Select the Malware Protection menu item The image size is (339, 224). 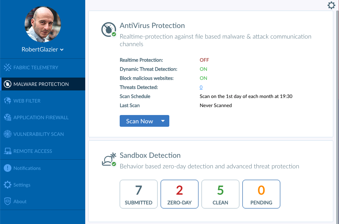click(x=42, y=84)
